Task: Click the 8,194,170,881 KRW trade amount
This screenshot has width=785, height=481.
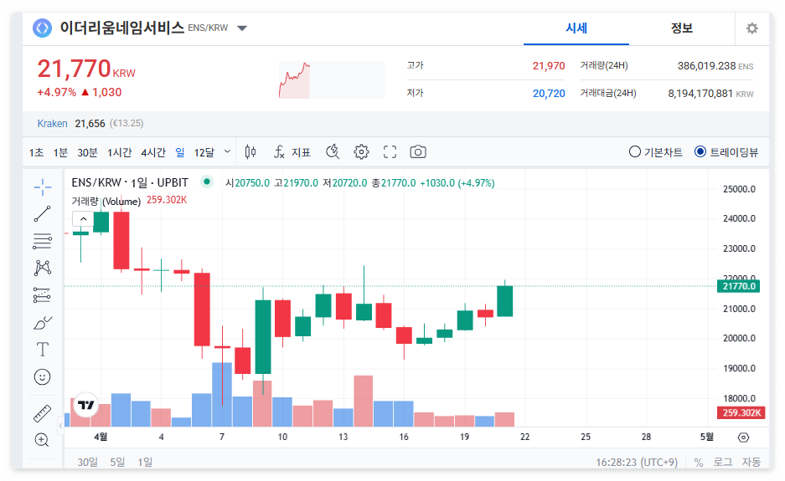Action: click(710, 94)
